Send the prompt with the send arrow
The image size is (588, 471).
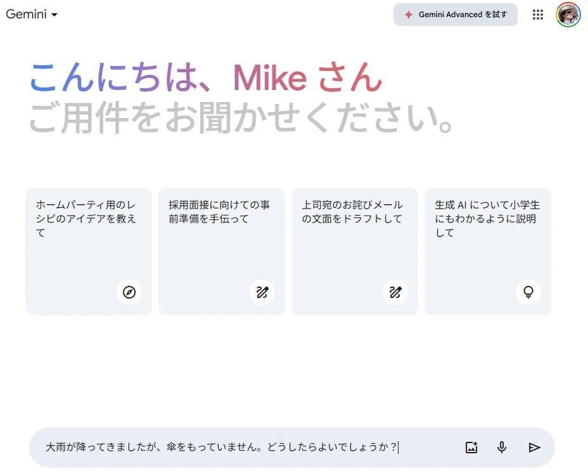point(534,448)
